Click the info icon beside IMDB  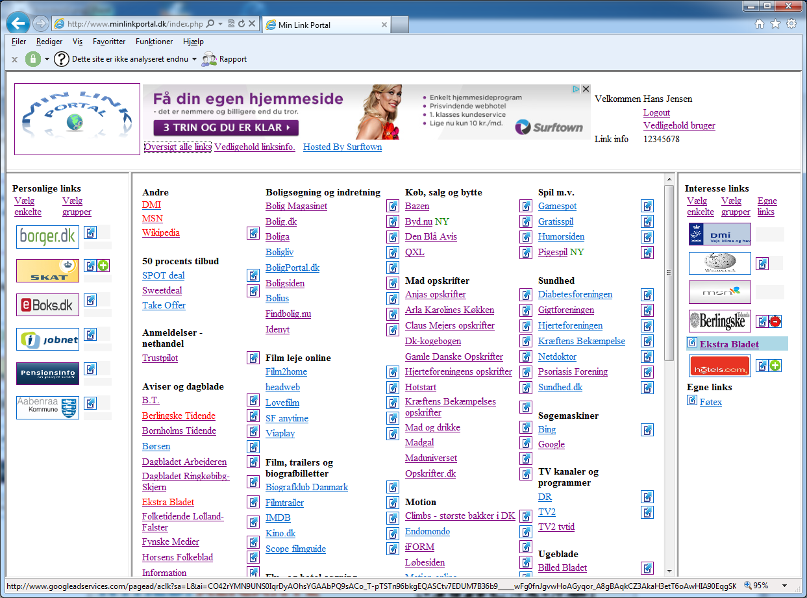[393, 518]
